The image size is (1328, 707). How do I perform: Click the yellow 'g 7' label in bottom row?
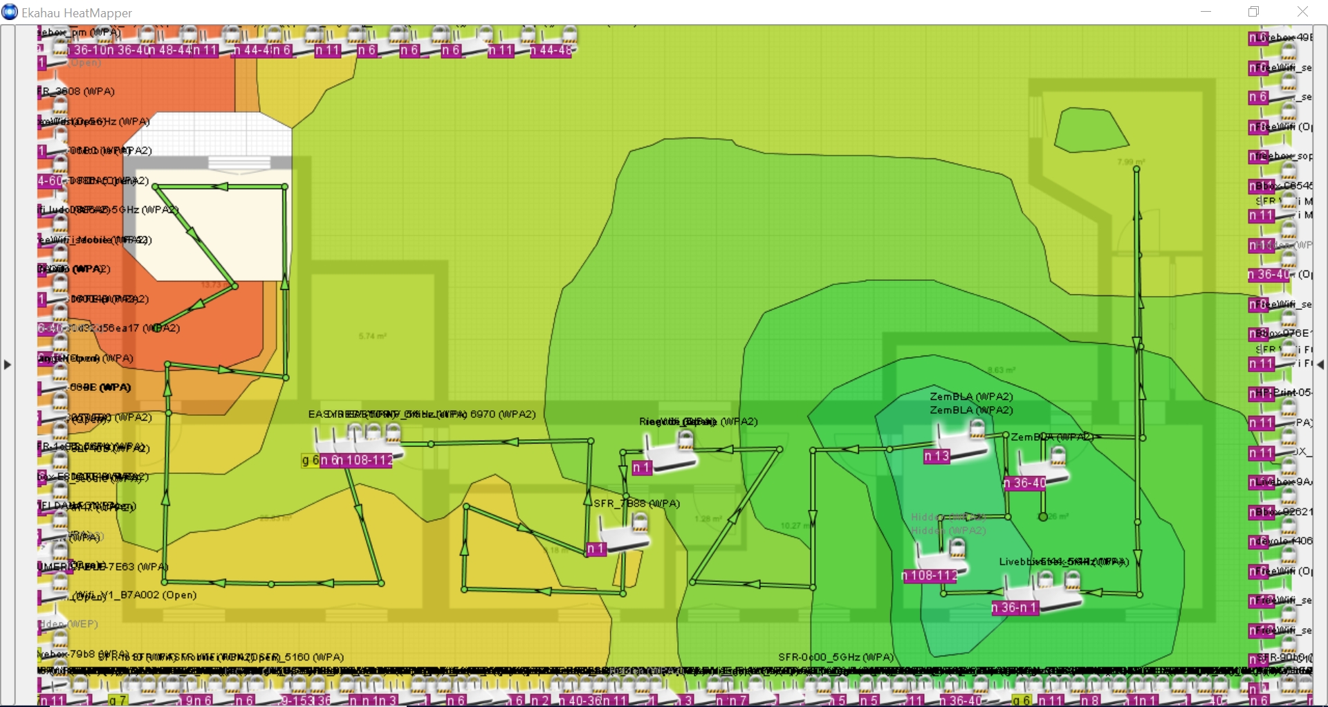[x=118, y=700]
